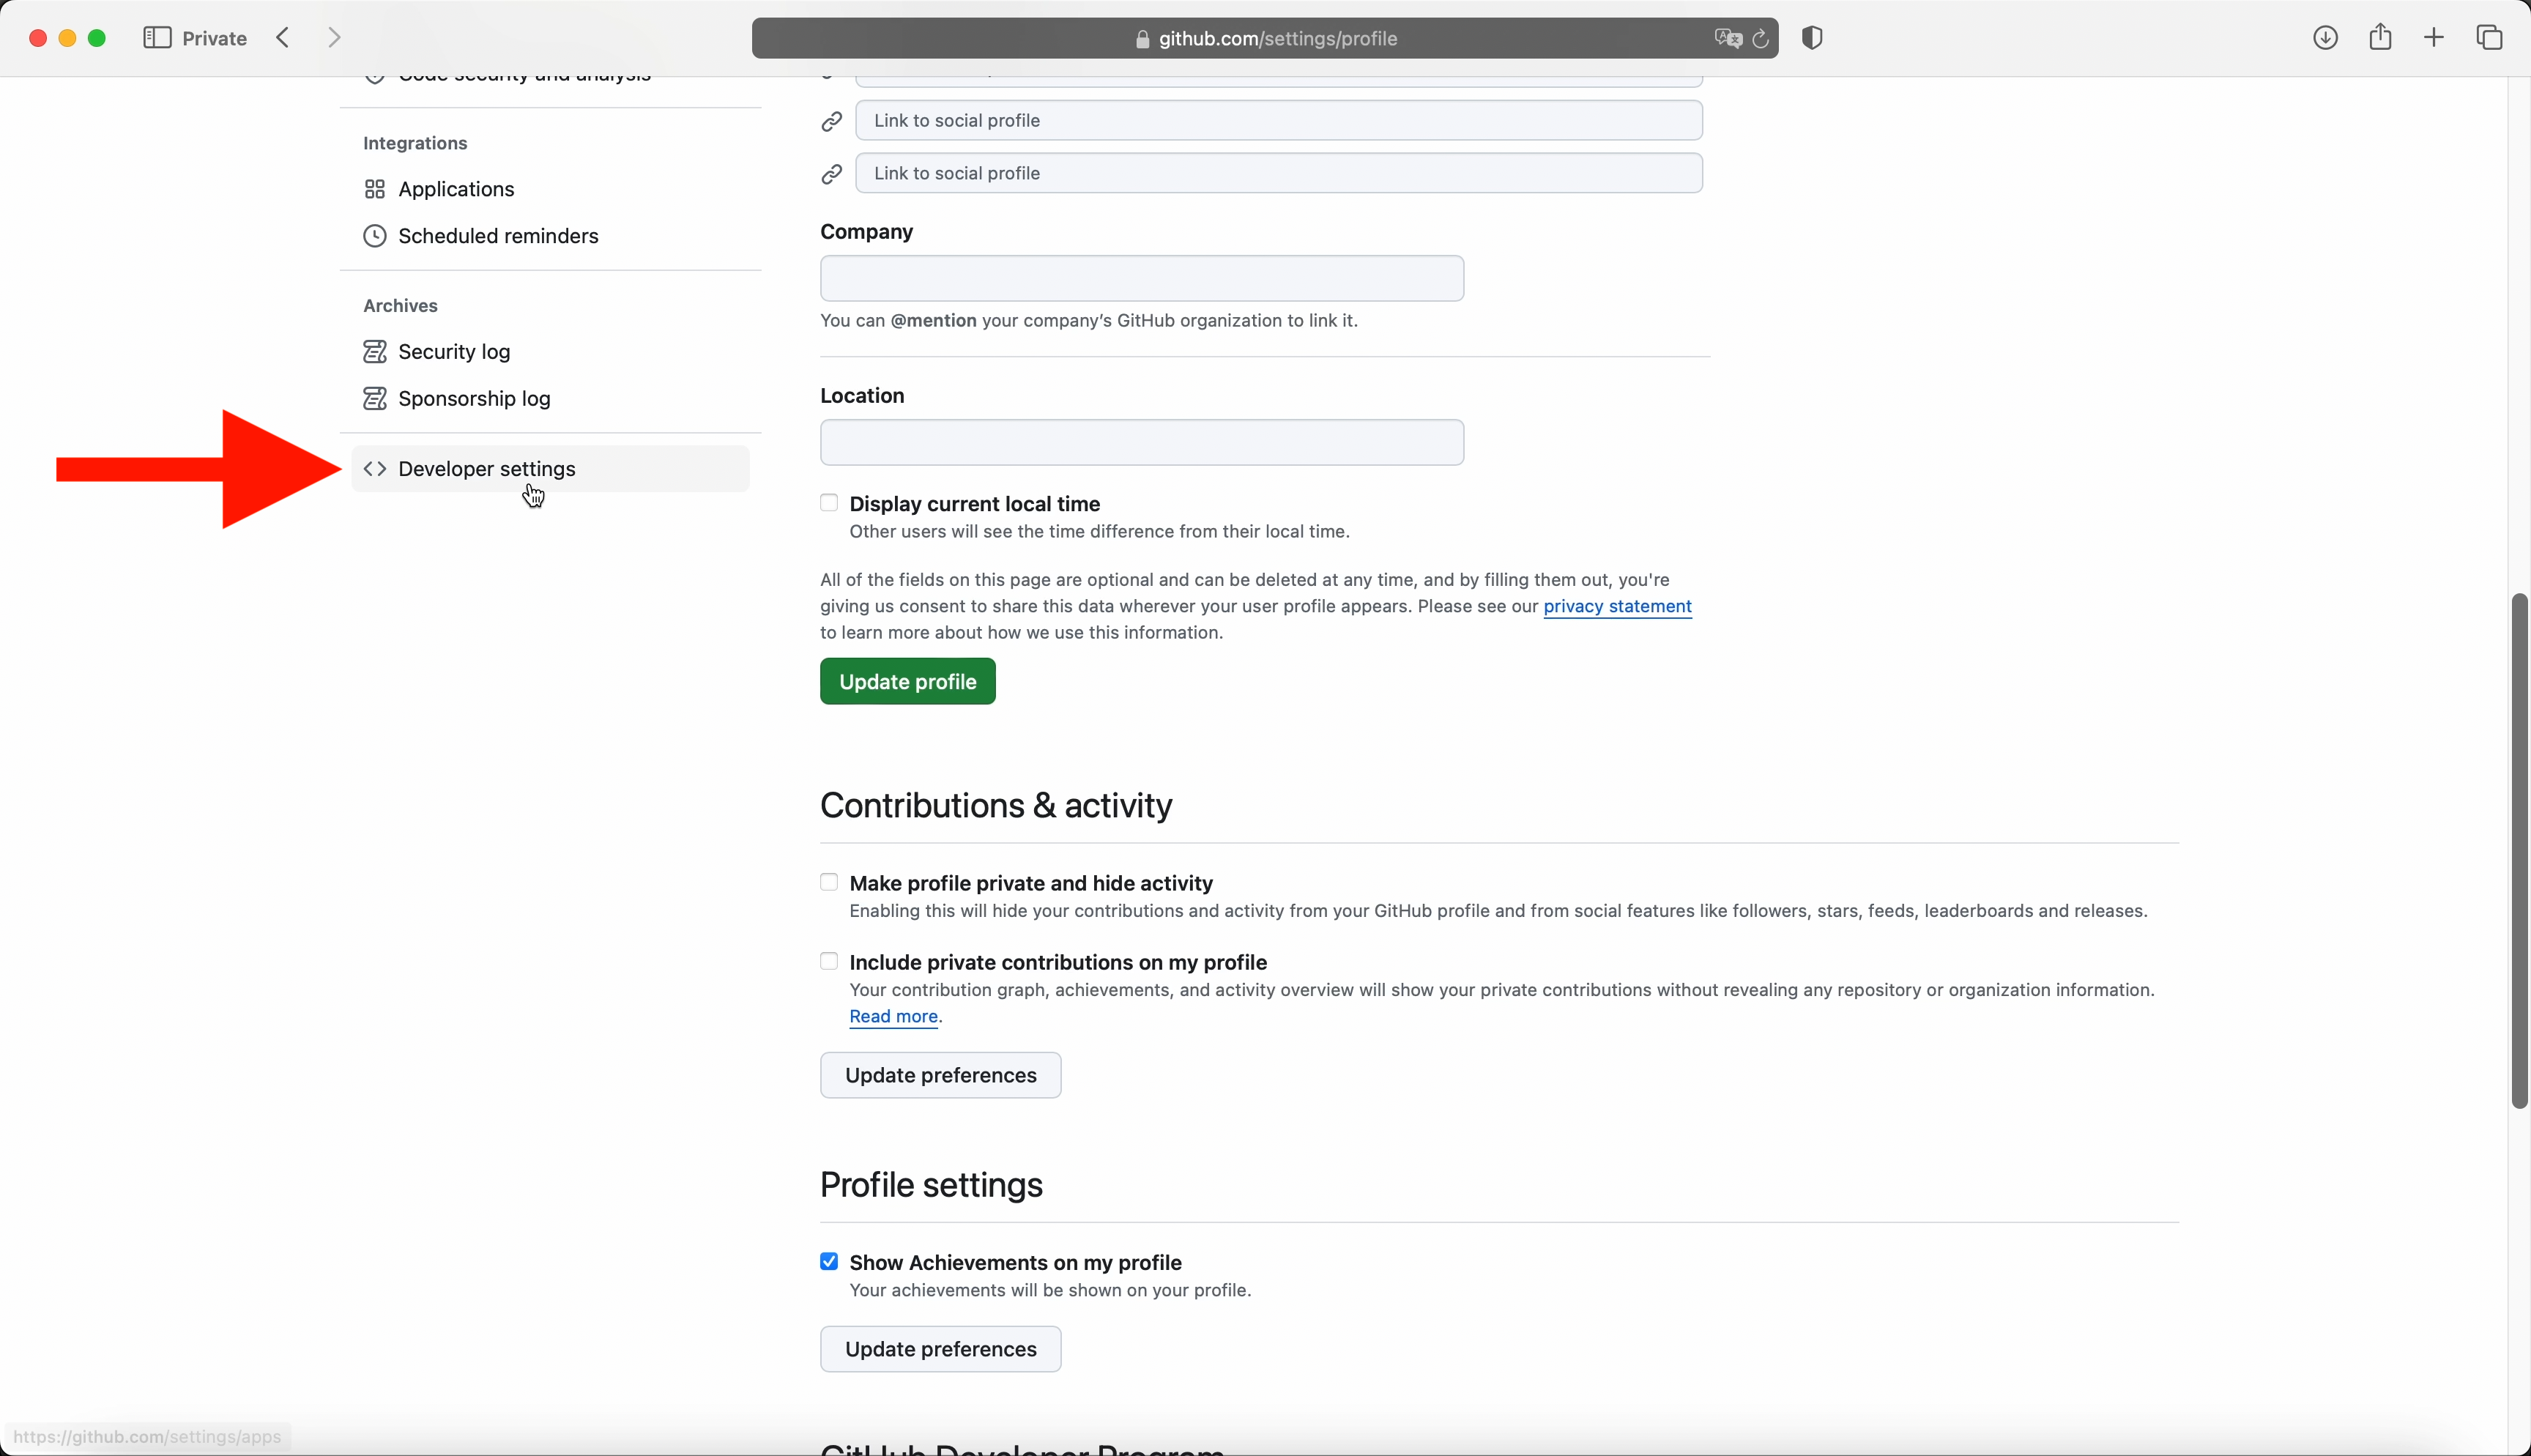Uncheck Show Achievements on my profile
Image resolution: width=2531 pixels, height=1456 pixels.
[x=829, y=1261]
